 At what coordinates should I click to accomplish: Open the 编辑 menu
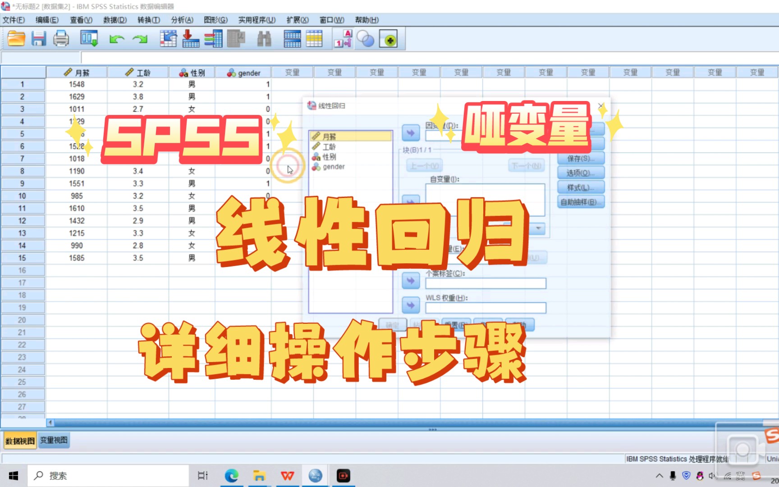point(47,20)
